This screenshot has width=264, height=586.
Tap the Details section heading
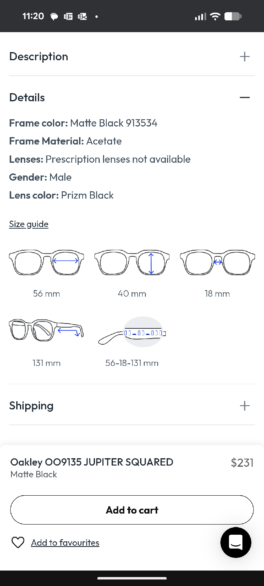(x=27, y=97)
